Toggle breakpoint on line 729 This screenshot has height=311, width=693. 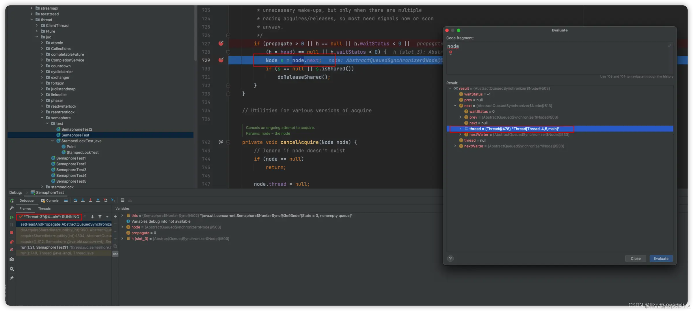(221, 60)
